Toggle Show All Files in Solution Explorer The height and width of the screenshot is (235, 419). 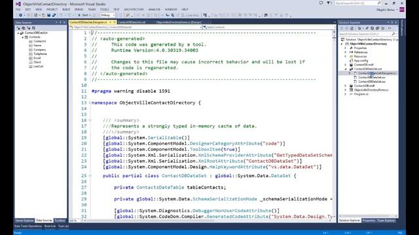(382, 28)
